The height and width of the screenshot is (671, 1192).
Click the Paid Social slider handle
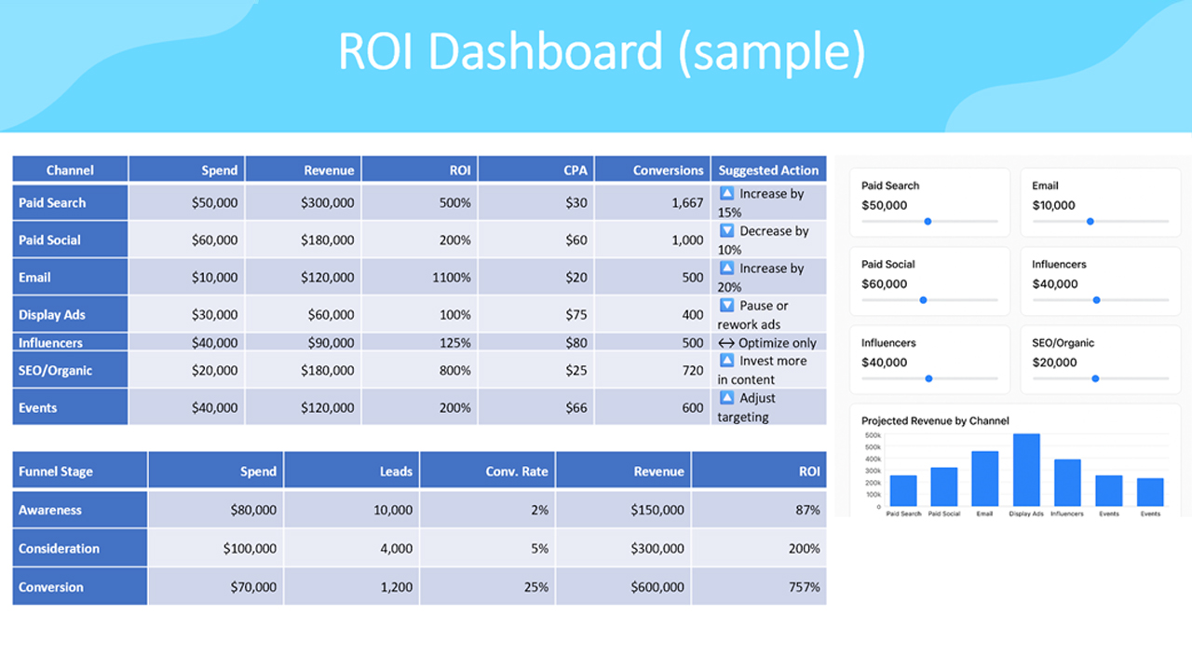(x=923, y=300)
